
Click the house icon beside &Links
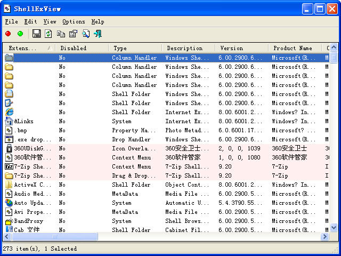coord(9,121)
